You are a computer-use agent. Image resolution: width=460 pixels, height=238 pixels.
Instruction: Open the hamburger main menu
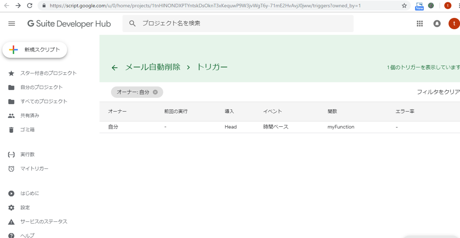click(12, 24)
